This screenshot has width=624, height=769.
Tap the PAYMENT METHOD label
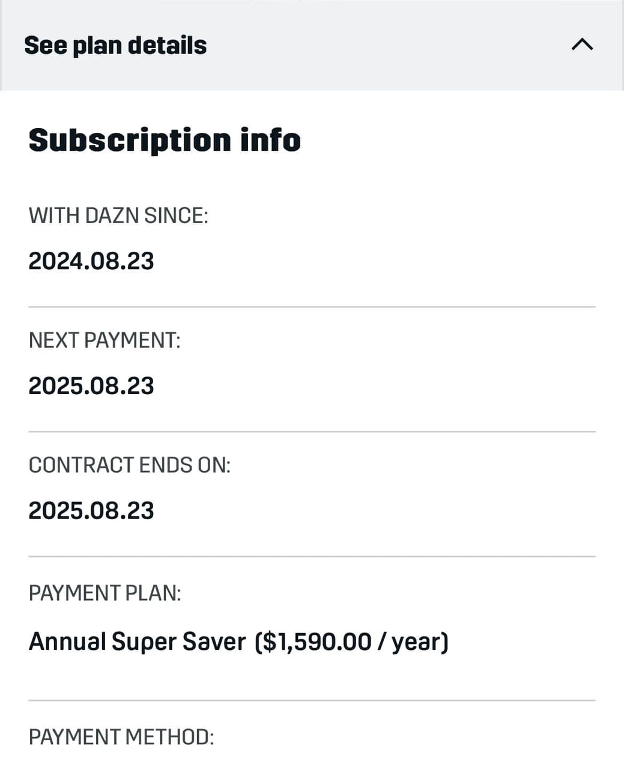coord(121,737)
